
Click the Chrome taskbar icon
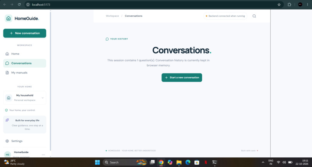point(161,162)
